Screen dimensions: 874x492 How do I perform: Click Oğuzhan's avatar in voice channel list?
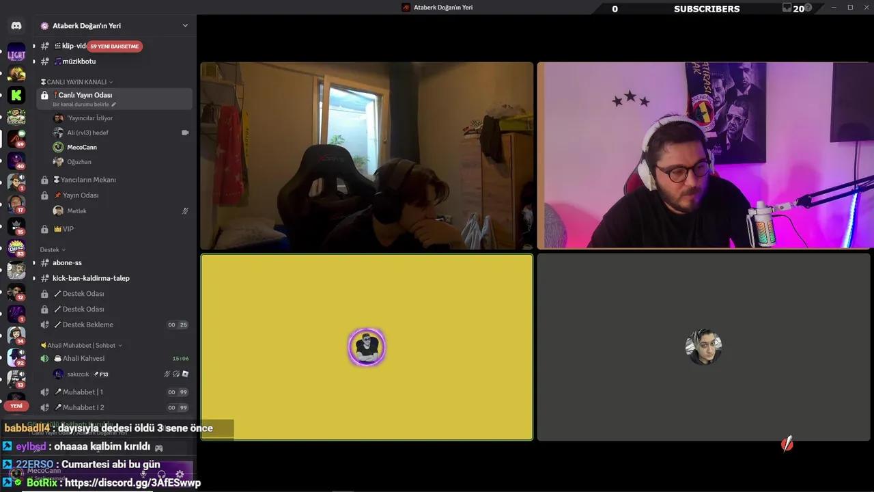point(58,162)
